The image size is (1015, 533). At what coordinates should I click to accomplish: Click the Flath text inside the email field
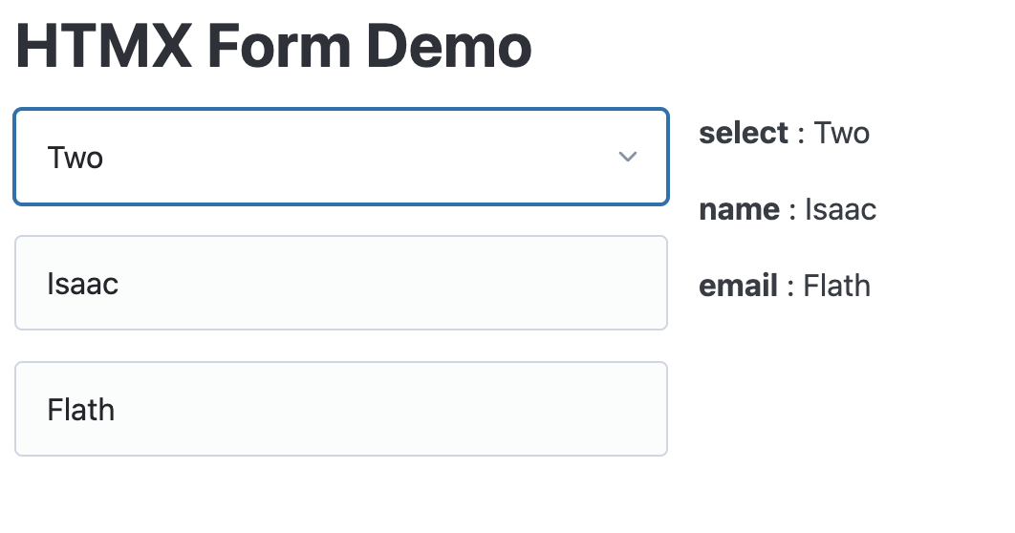tap(81, 410)
